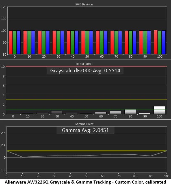
Task: Click the 'Gamma Point' chart title
Action: coord(84,124)
